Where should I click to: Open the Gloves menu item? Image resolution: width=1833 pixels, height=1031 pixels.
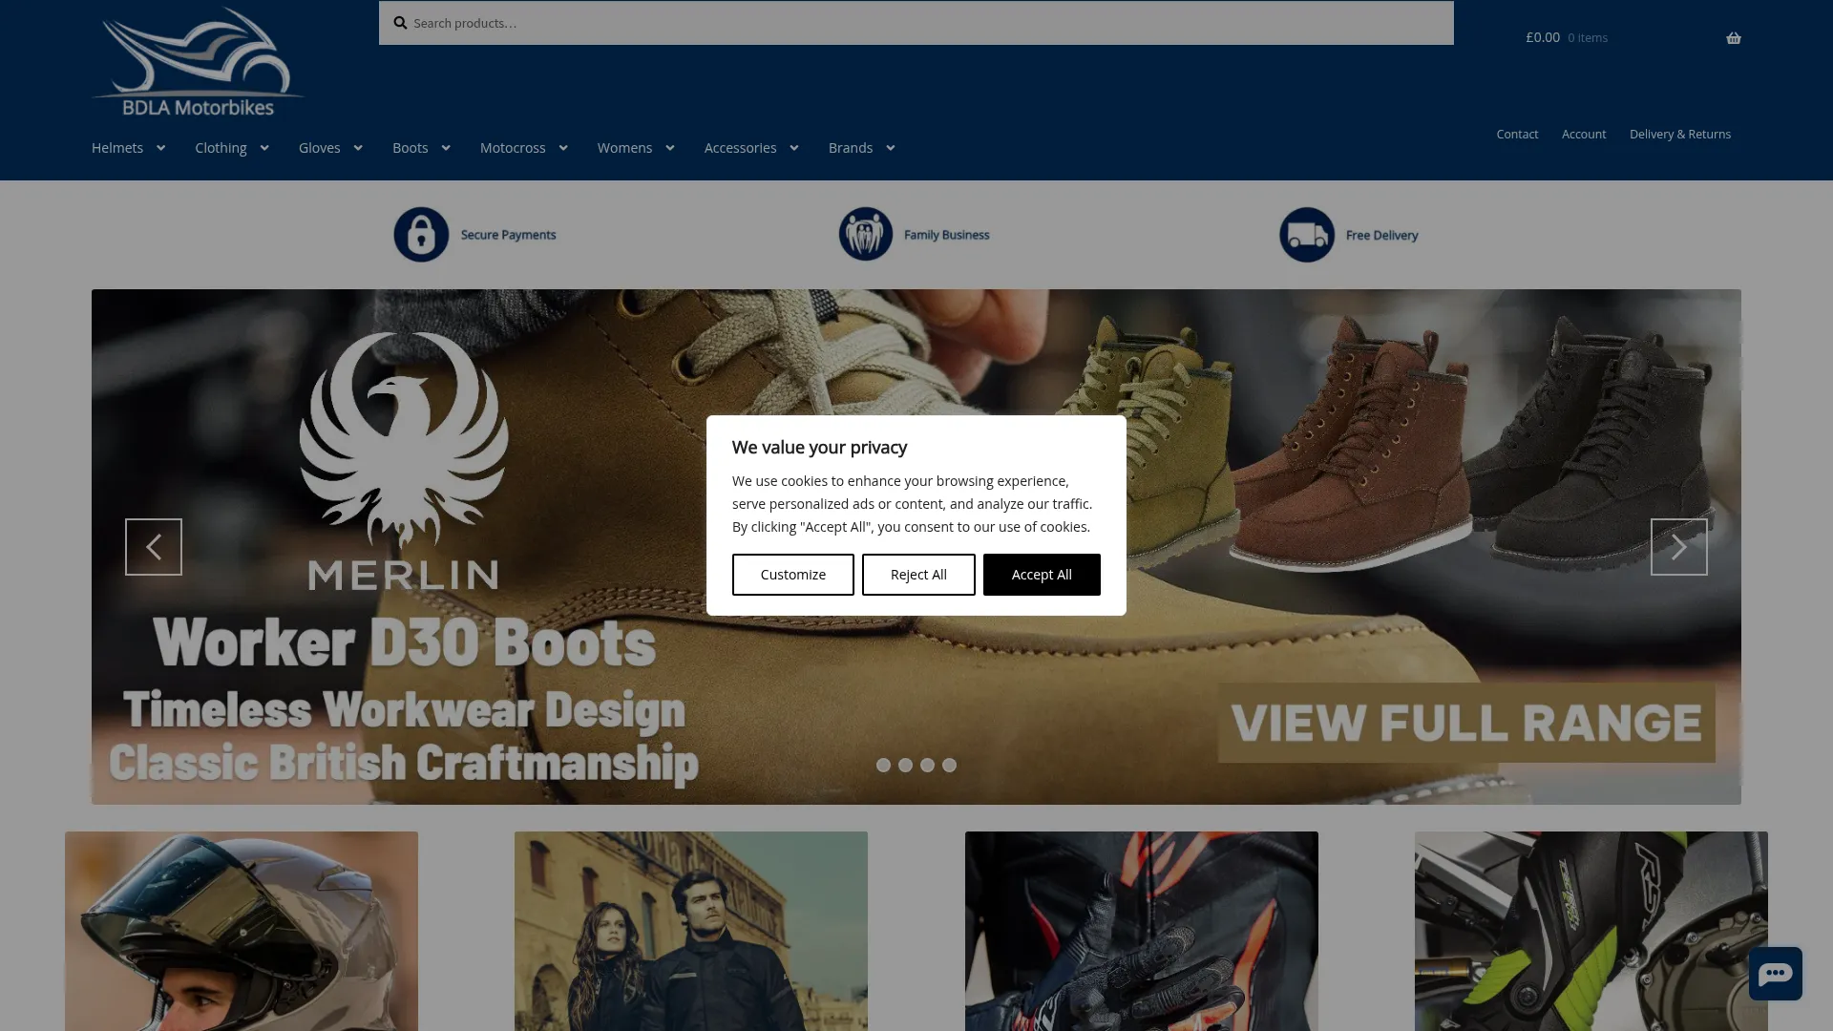point(320,148)
